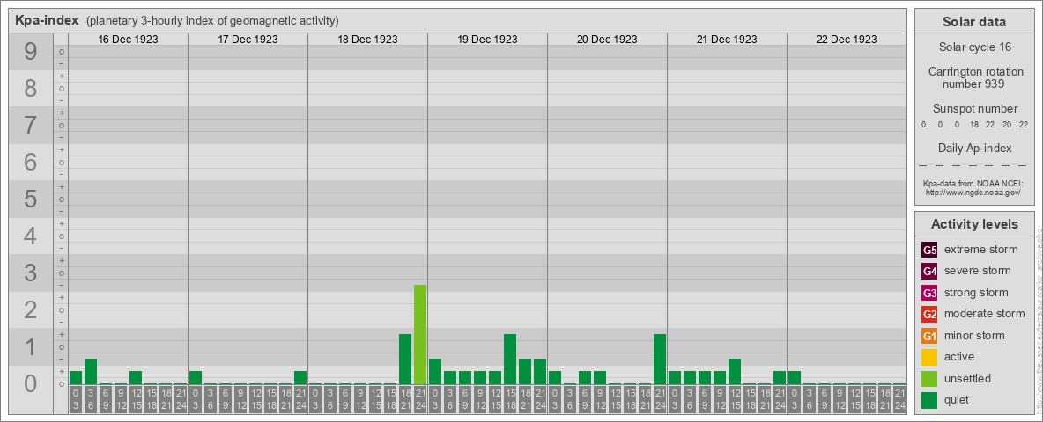Click the 18-21 hour bar on 18 Dec
Image resolution: width=1043 pixels, height=422 pixels.
pos(405,359)
